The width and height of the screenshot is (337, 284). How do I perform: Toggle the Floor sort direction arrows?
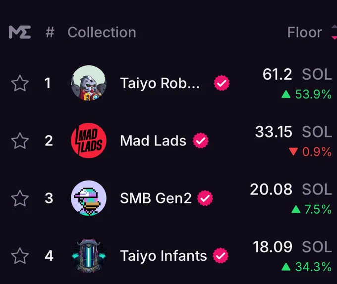pos(334,32)
